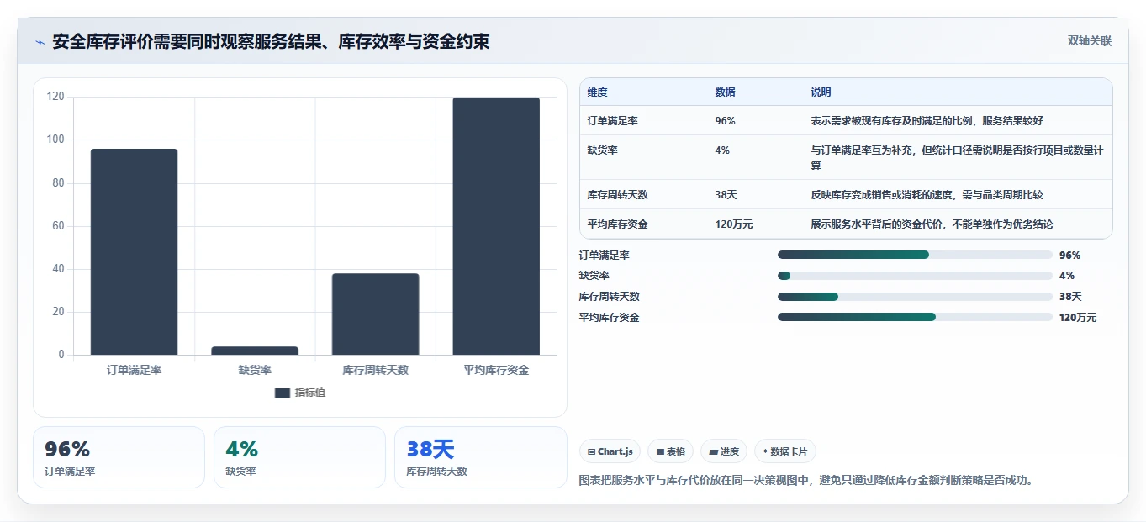The width and height of the screenshot is (1146, 522).
Task: Click the 38天 value beside progress bar
Action: [x=1070, y=297]
